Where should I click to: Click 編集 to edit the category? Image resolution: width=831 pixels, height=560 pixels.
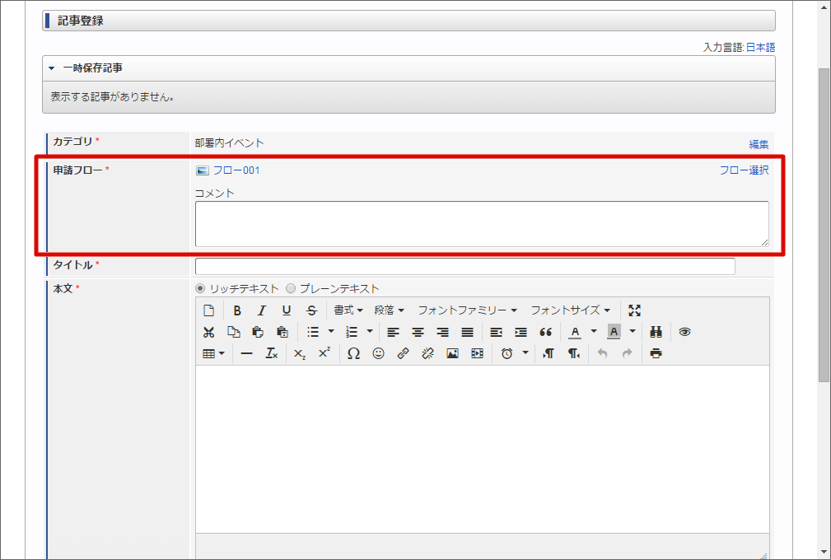756,142
